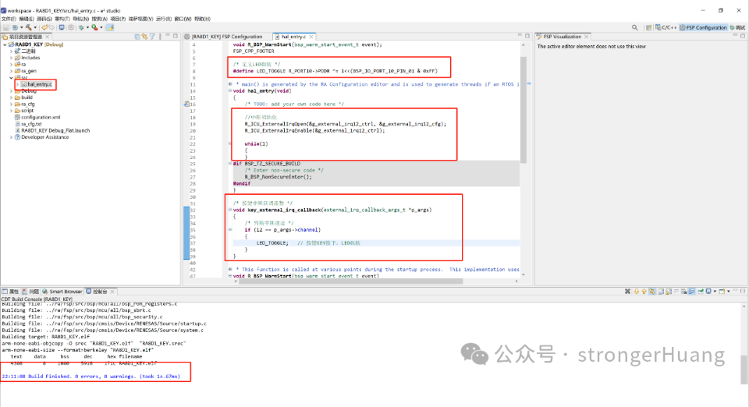The height and width of the screenshot is (407, 749).
Task: Click the Display Selected Console icon
Action: [x=708, y=291]
